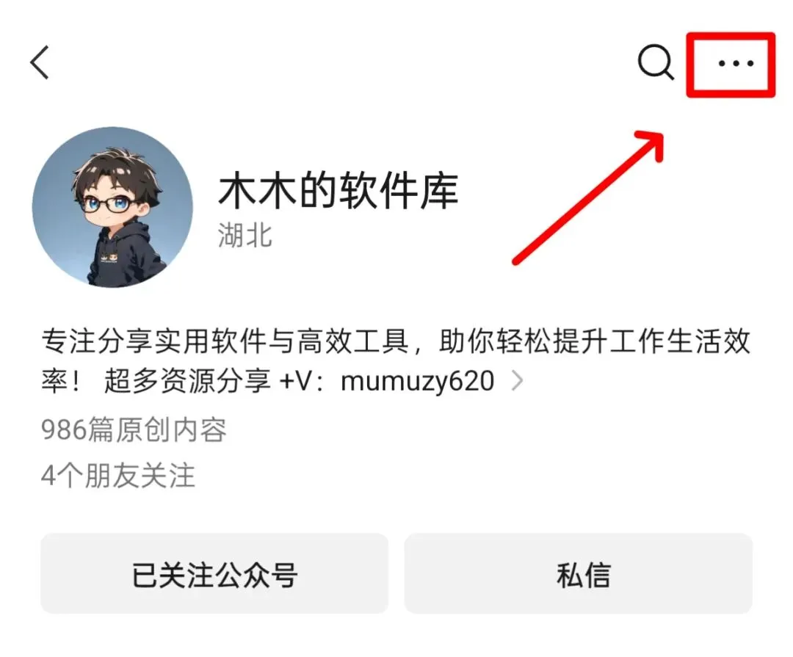View the 986篇原创内容 articles count
Image resolution: width=793 pixels, height=657 pixels.
coord(134,430)
